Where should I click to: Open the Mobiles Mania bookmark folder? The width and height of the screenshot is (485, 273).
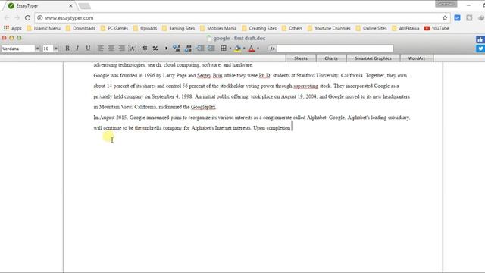coord(218,28)
